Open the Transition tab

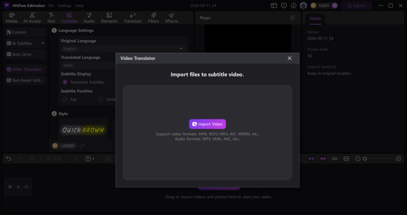132,18
